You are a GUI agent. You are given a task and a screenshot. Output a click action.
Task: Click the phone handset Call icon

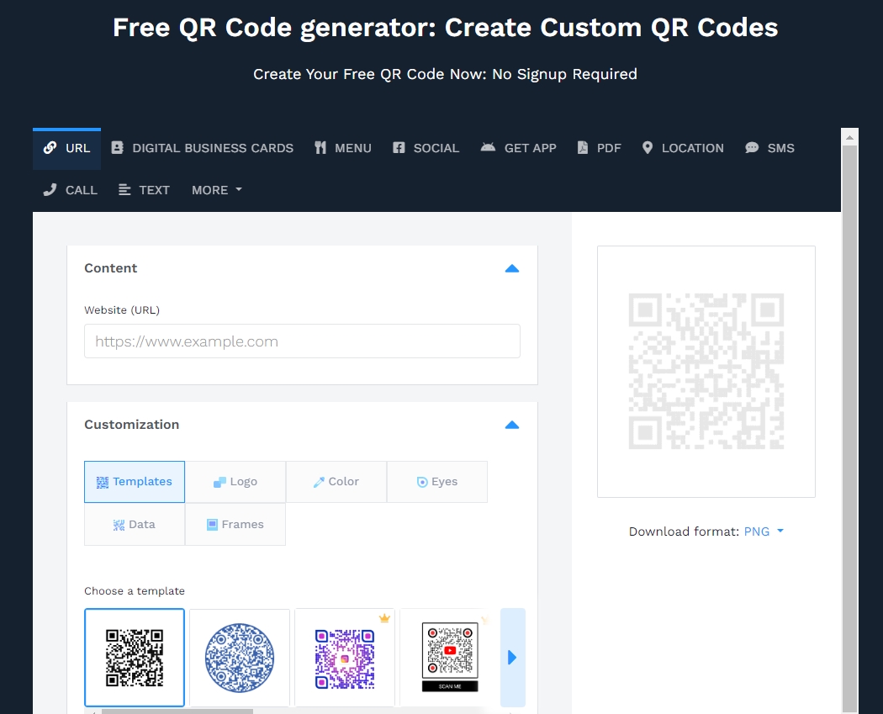click(50, 190)
